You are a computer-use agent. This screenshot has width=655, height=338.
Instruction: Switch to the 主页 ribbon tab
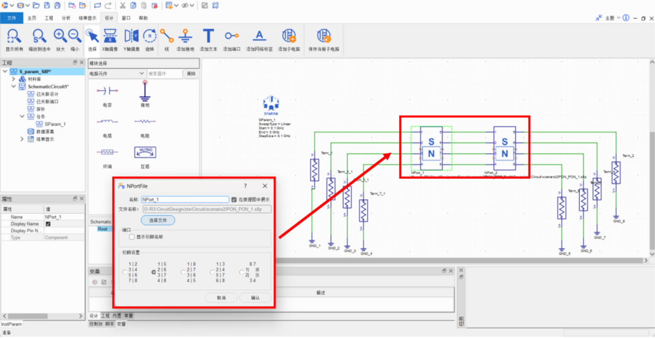[x=32, y=18]
